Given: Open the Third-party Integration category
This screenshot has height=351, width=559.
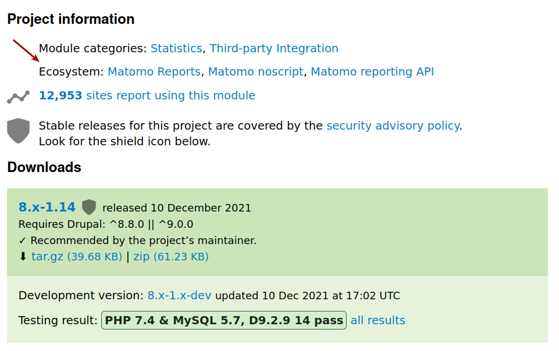Looking at the screenshot, I should pyautogui.click(x=274, y=48).
